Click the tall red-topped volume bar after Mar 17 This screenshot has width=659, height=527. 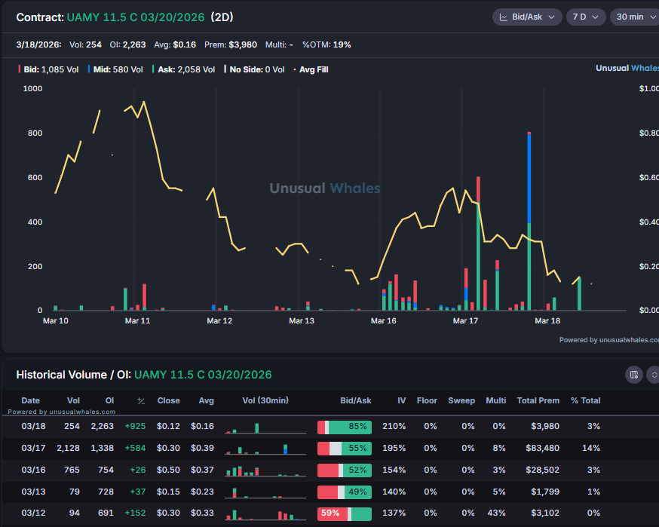pos(478,244)
